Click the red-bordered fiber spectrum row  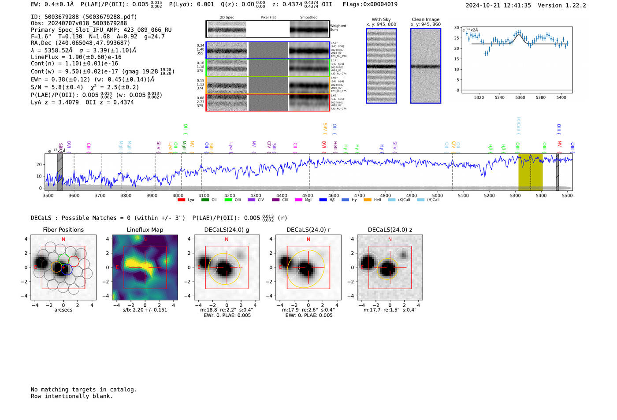pos(268,102)
